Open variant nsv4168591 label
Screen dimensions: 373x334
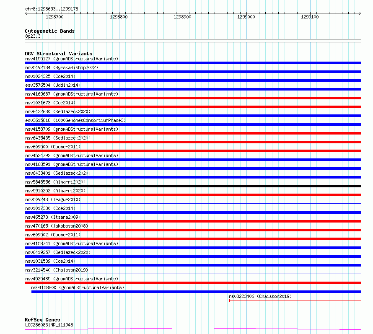(72, 164)
